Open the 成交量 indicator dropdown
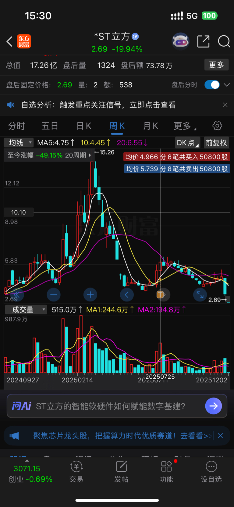234x507 pixels. click(26, 310)
